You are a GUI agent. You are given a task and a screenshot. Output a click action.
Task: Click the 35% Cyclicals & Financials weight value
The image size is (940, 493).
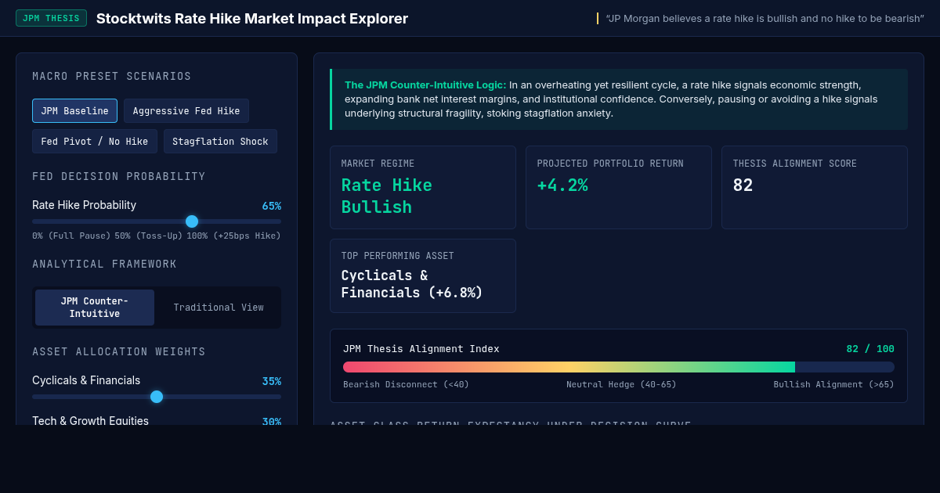[271, 381]
